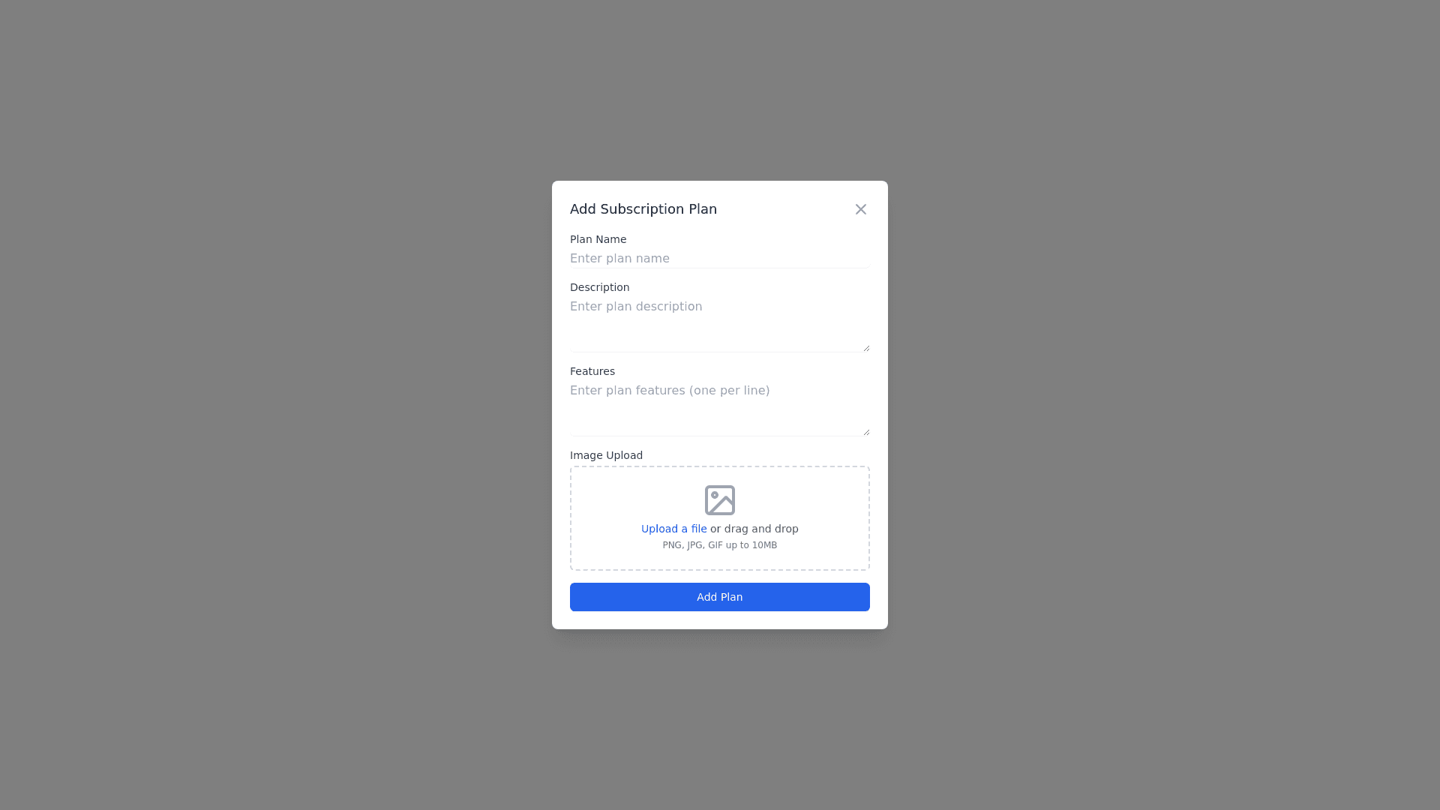Submit with the Add Plan button
The width and height of the screenshot is (1440, 810).
[x=720, y=597]
